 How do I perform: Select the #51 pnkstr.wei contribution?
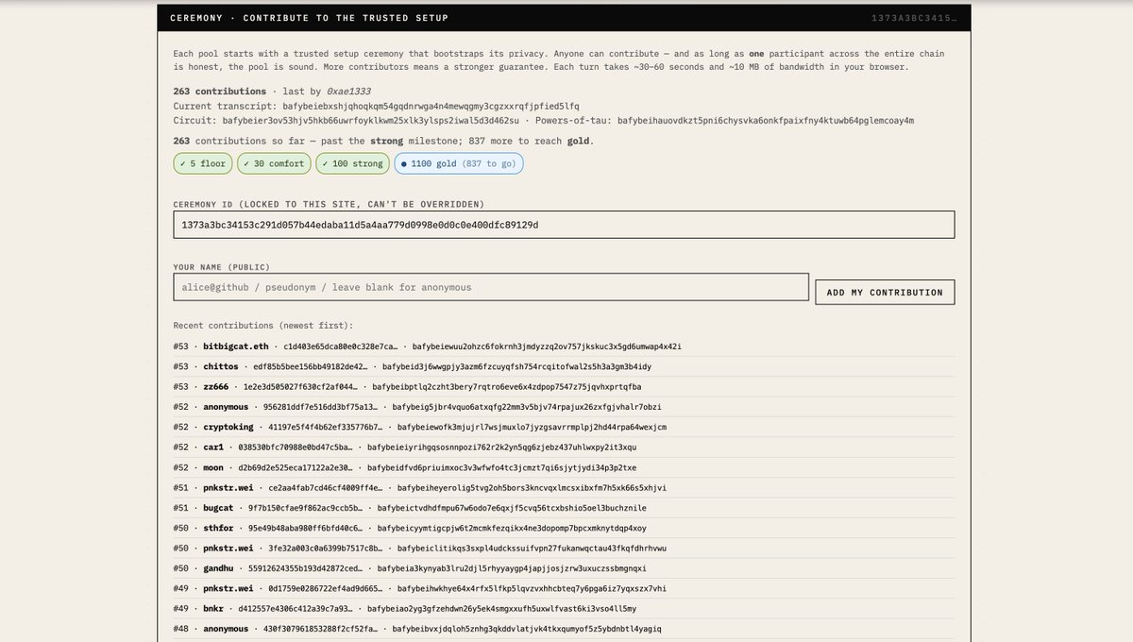(564, 487)
